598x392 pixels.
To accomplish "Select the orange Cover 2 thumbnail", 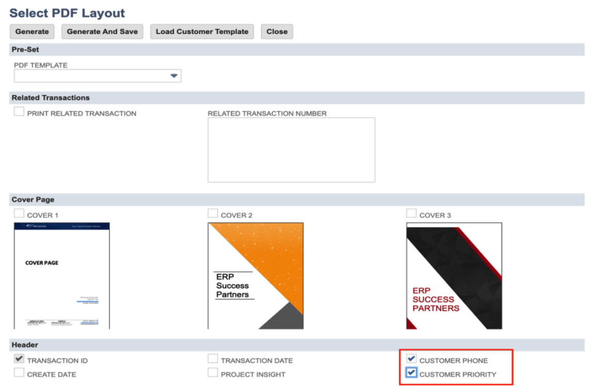I will click(255, 276).
